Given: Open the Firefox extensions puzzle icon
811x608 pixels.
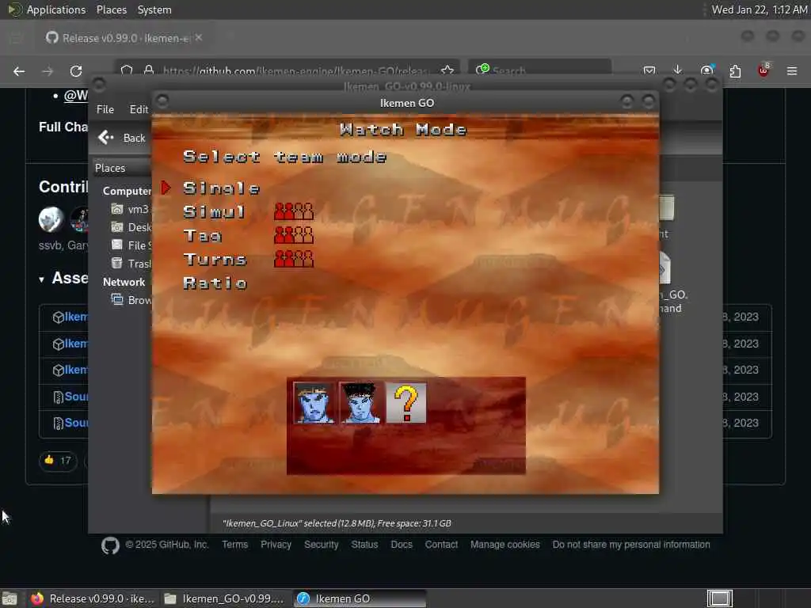Looking at the screenshot, I should point(735,70).
